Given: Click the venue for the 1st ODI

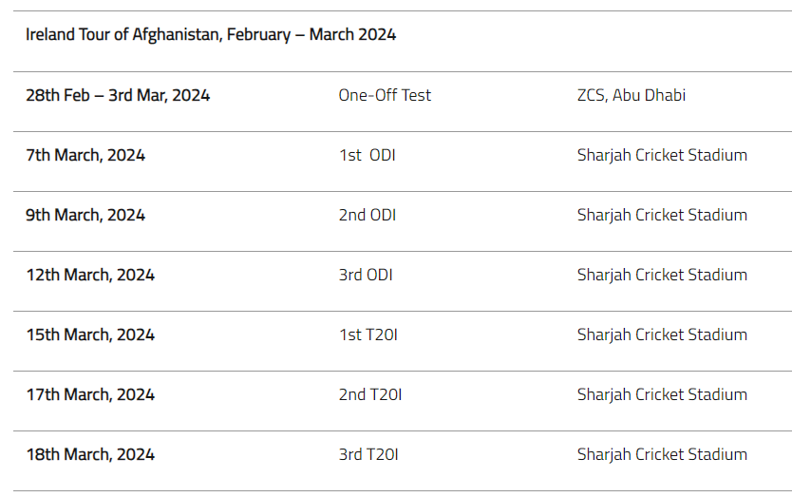Looking at the screenshot, I should click(x=662, y=155).
